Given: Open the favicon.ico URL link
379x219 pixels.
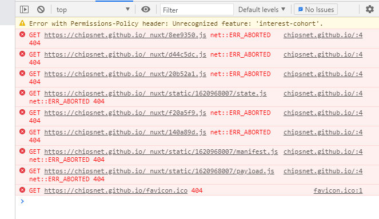Looking at the screenshot, I should click(x=116, y=191).
